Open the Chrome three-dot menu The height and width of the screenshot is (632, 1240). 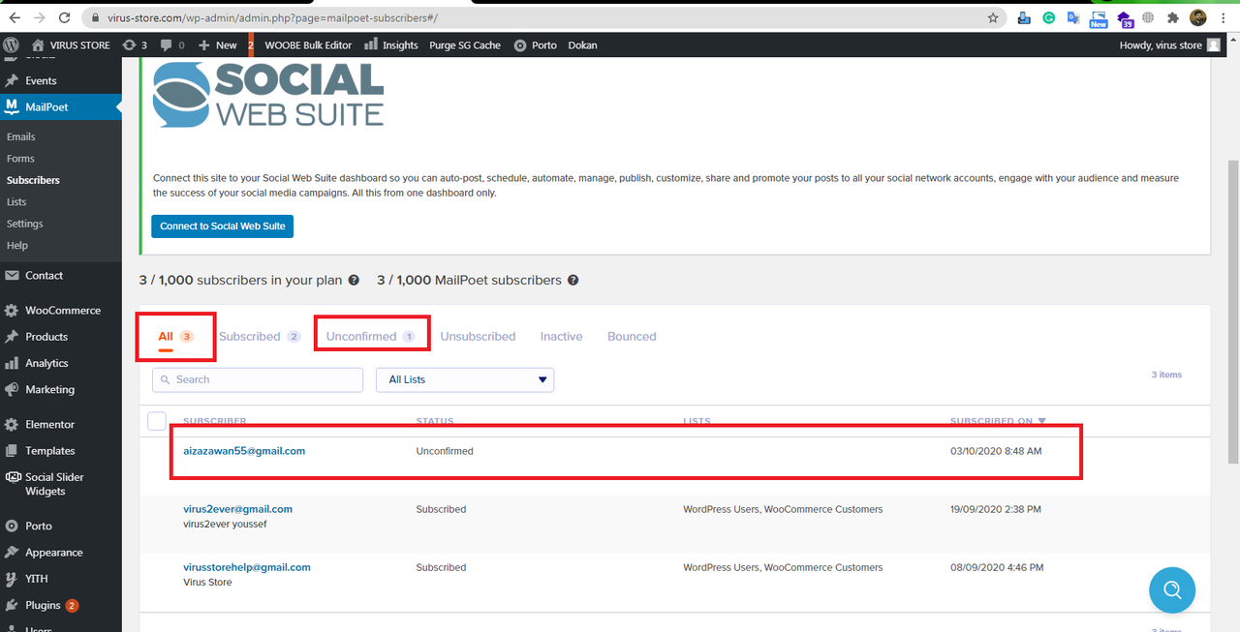[1225, 17]
